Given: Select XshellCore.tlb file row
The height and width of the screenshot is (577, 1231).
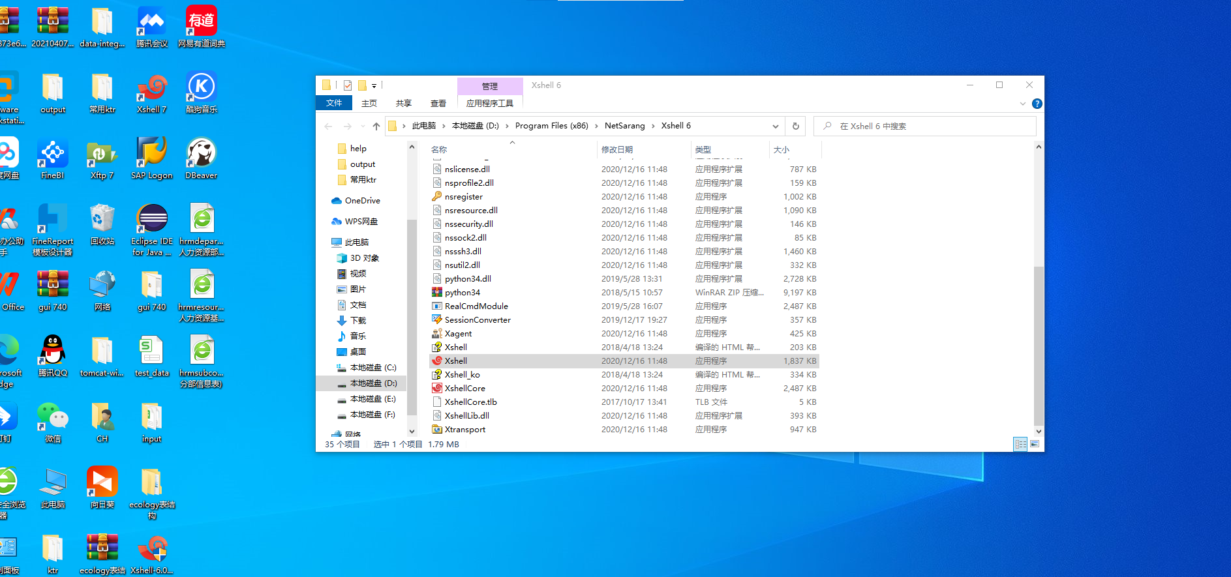Looking at the screenshot, I should point(624,402).
